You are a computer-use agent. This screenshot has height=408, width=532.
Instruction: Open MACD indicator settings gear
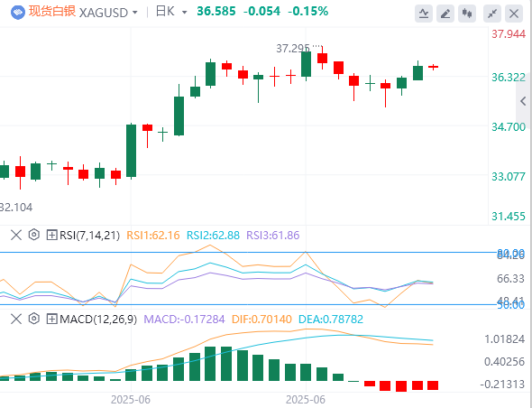(34, 319)
